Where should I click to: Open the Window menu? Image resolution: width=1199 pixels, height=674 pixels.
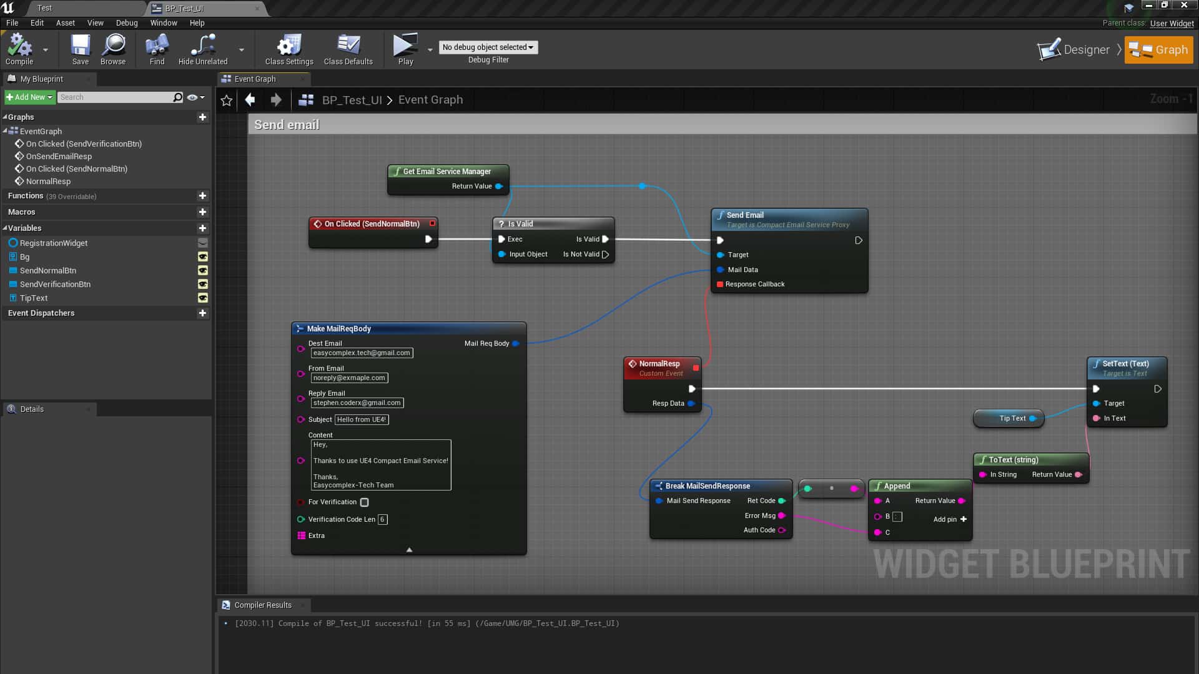click(x=164, y=23)
